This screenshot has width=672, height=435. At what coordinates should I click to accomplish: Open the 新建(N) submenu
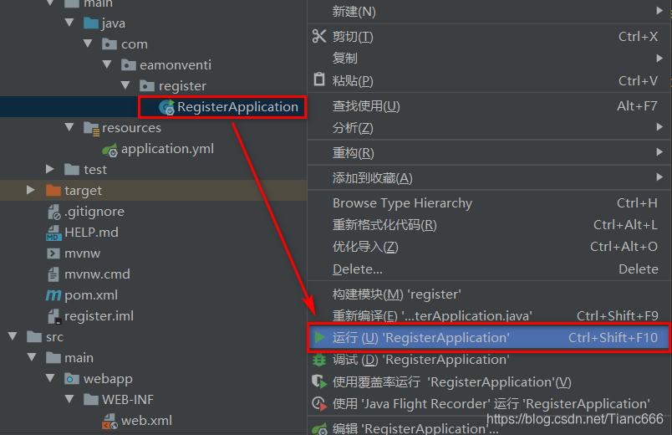[489, 12]
